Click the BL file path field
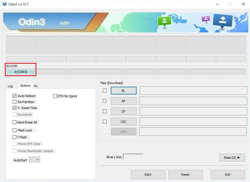Screen dimensions: 250x182 193,91
